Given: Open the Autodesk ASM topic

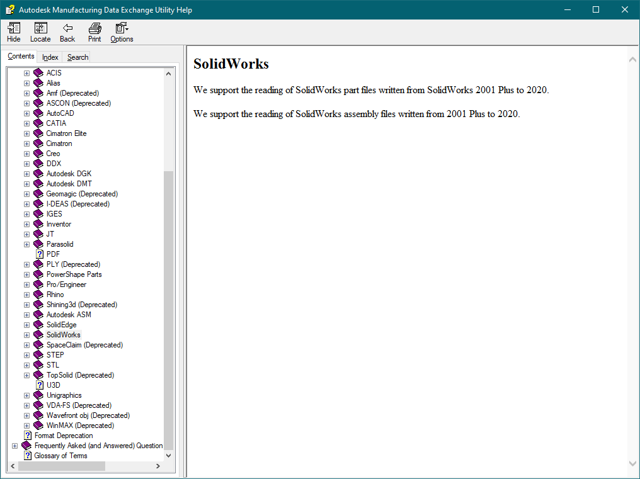Looking at the screenshot, I should click(x=69, y=315).
